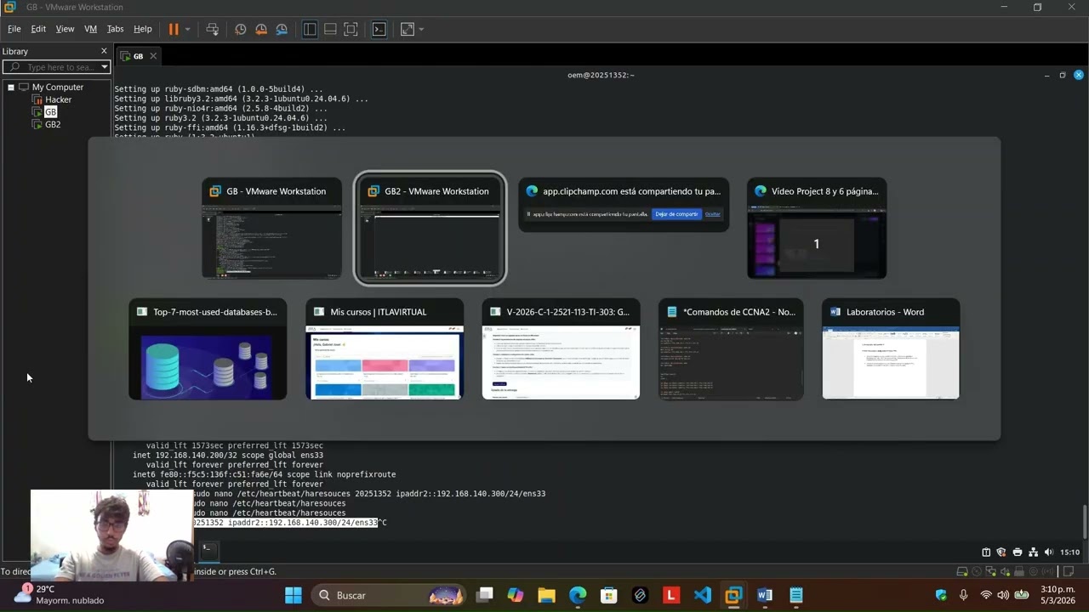Switch to Comandos de CCNA2 Notepad window
Image resolution: width=1089 pixels, height=612 pixels.
pyautogui.click(x=731, y=348)
